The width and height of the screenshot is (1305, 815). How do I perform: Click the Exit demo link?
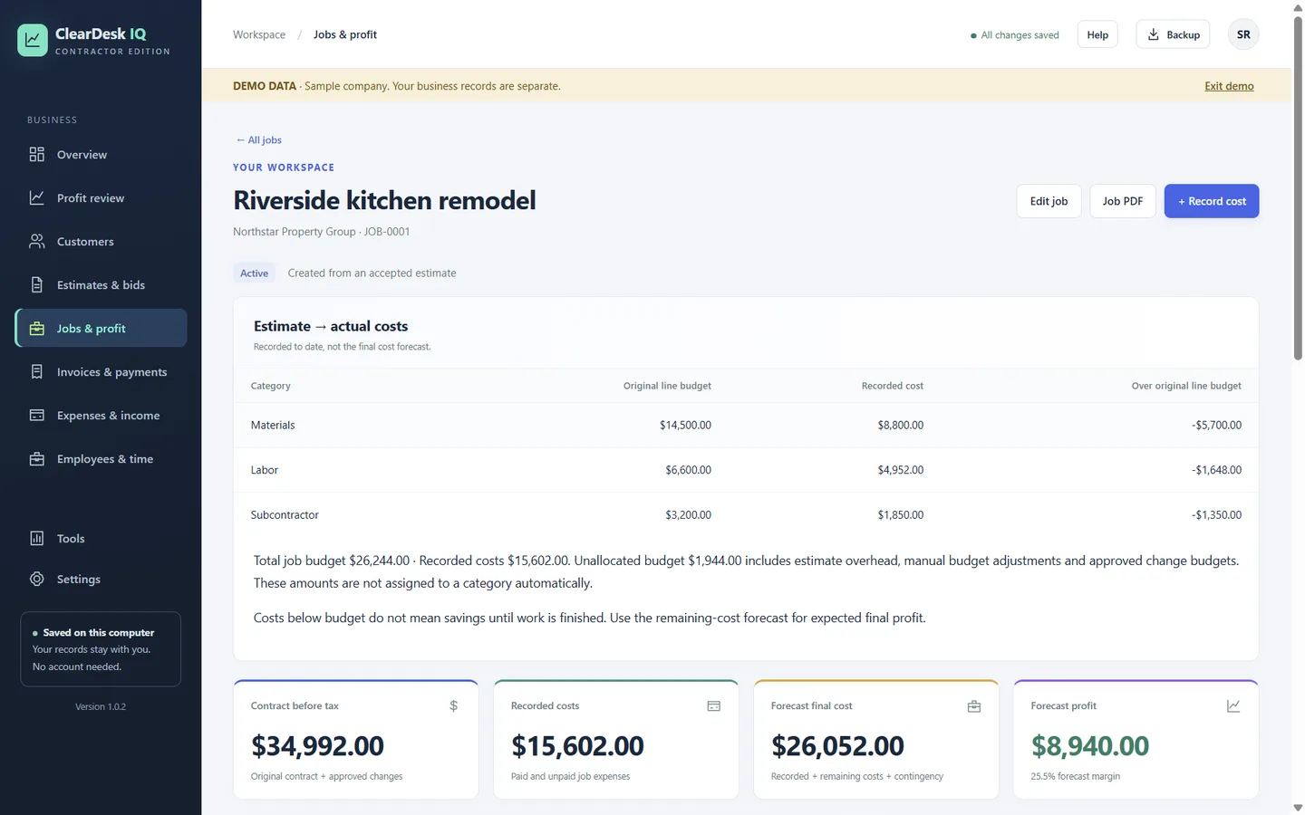[x=1229, y=86]
